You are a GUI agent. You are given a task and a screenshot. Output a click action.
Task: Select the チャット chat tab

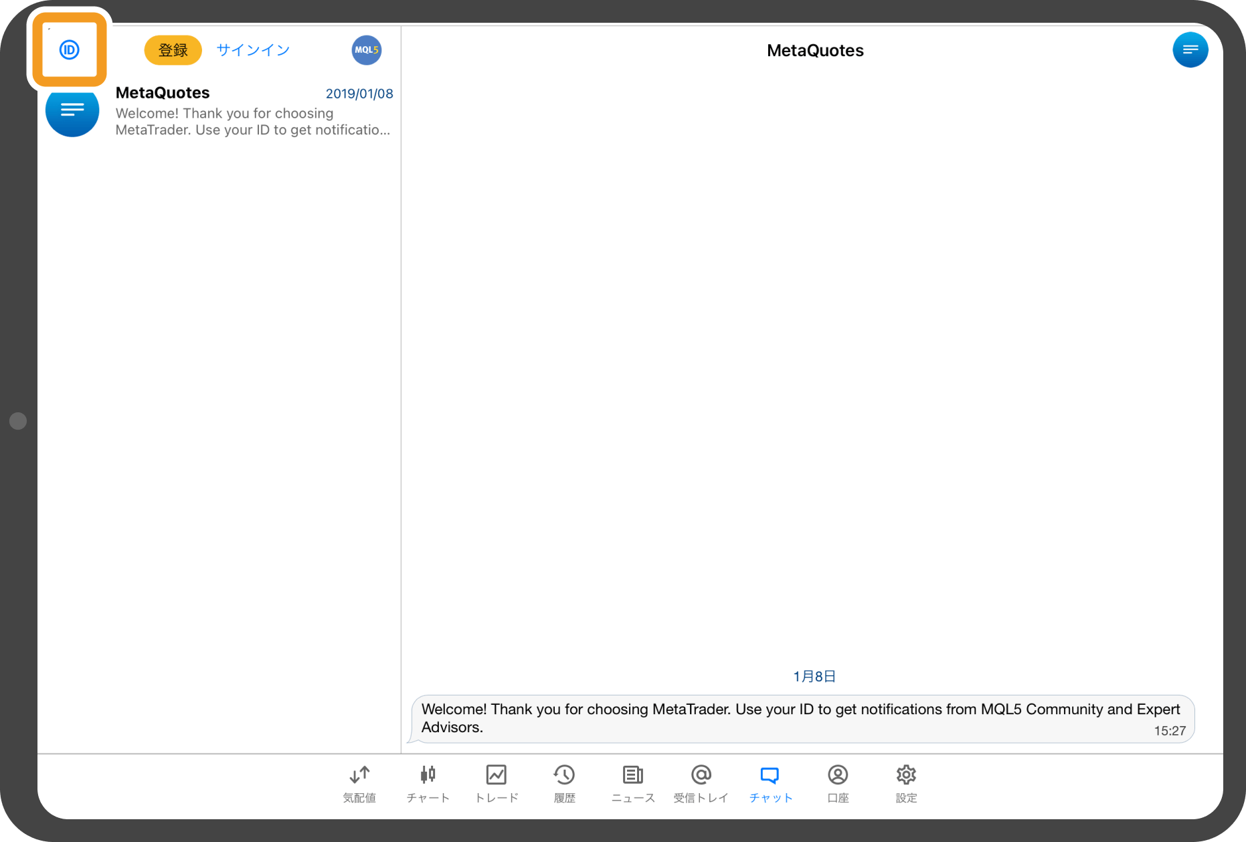pos(770,784)
